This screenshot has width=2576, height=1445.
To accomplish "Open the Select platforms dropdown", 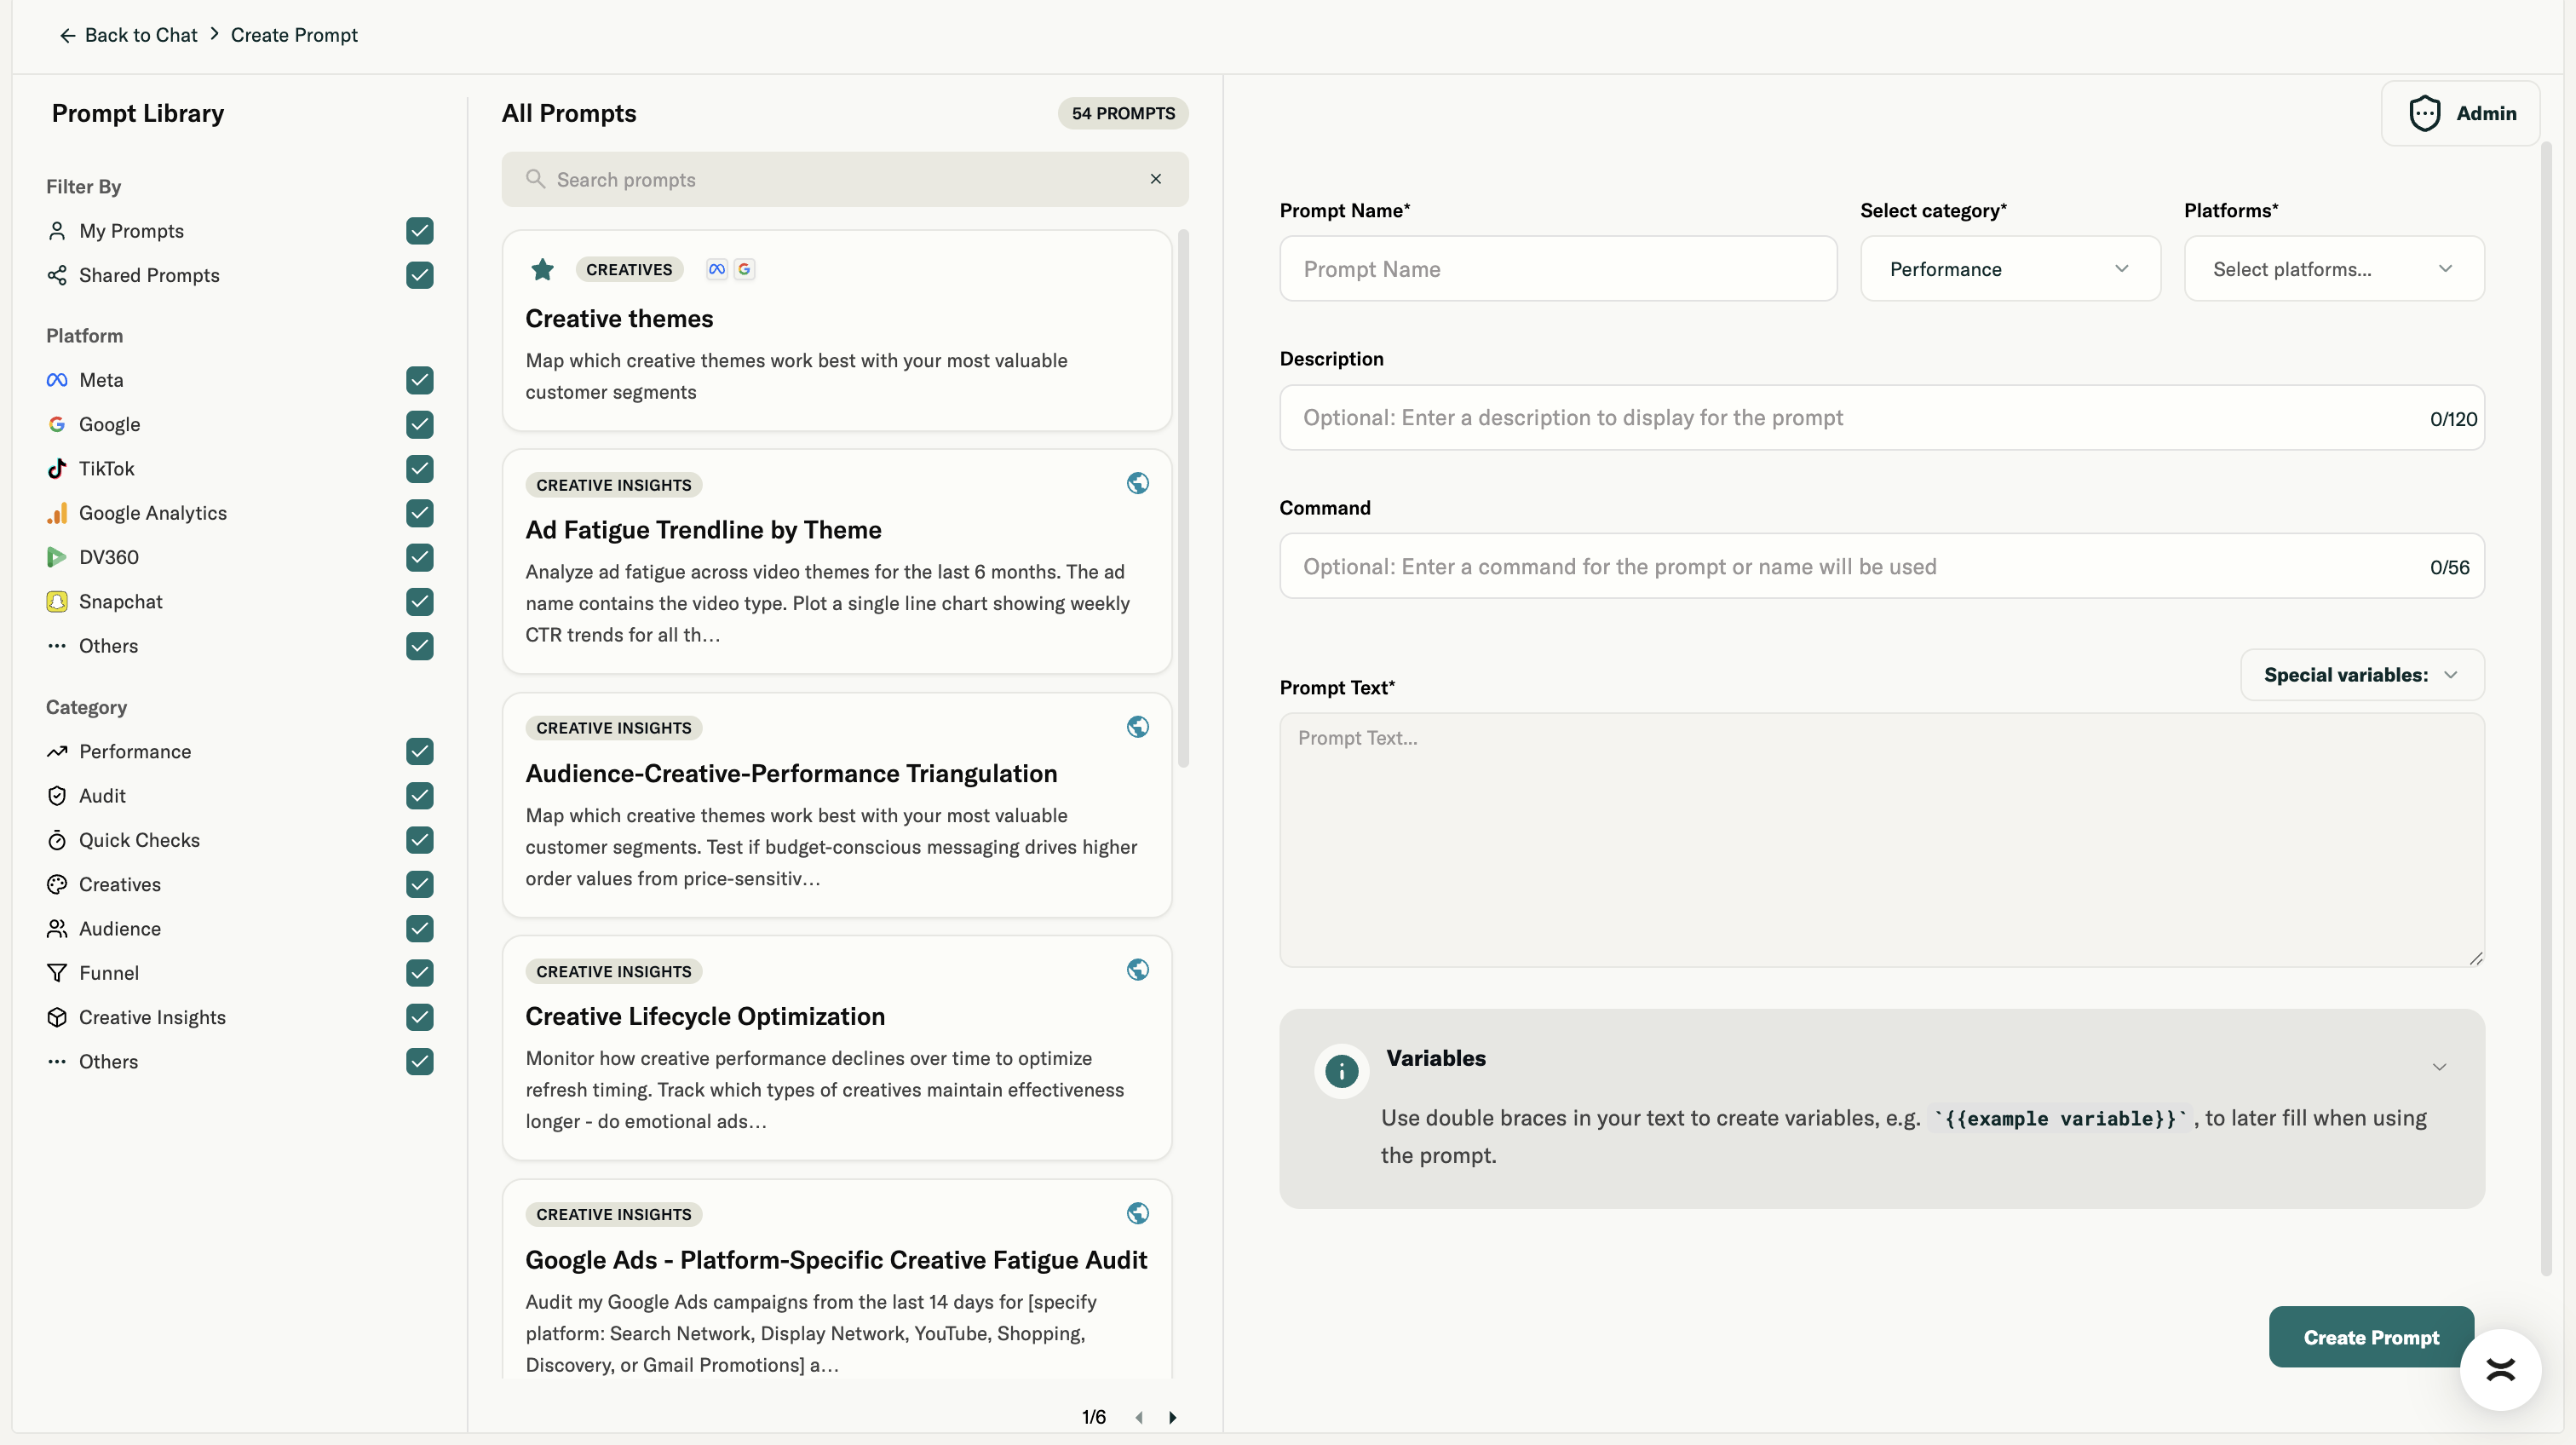I will tap(2332, 269).
